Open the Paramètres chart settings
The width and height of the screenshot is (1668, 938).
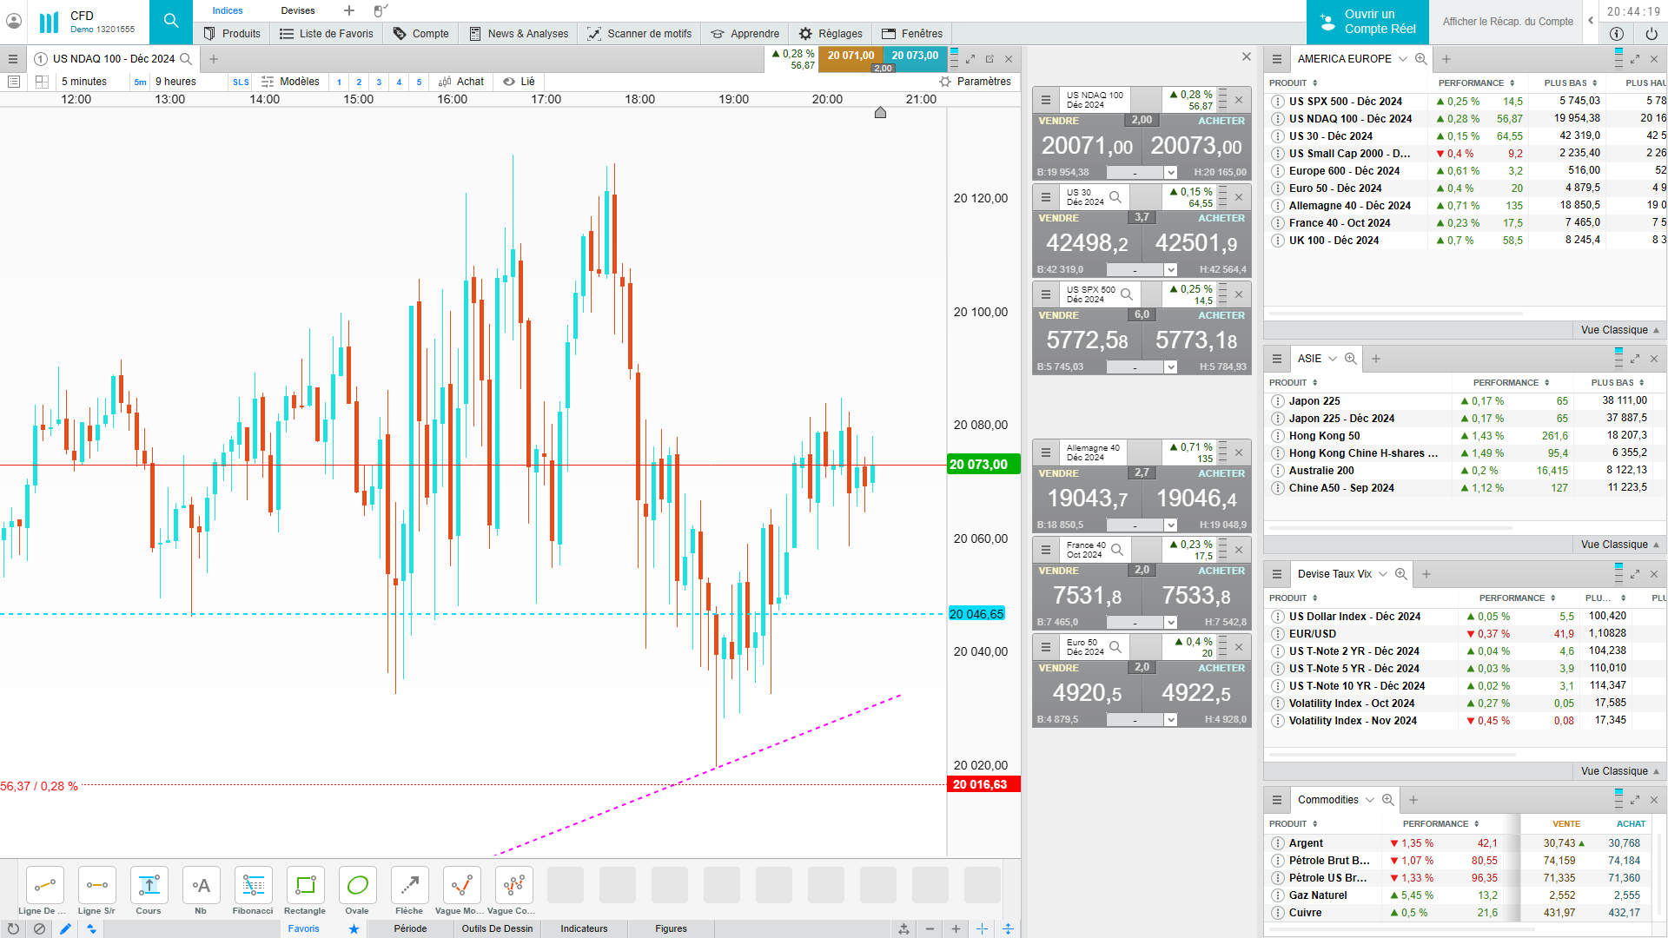[x=976, y=82]
